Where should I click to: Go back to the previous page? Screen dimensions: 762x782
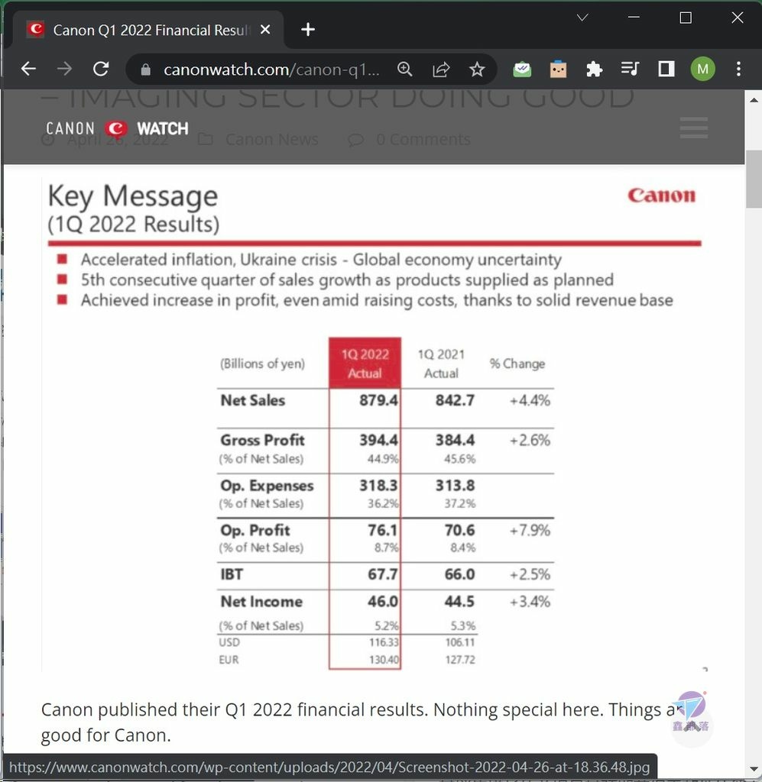tap(29, 69)
